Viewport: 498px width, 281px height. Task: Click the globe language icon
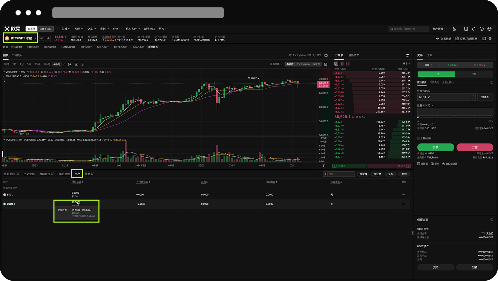tap(489, 29)
